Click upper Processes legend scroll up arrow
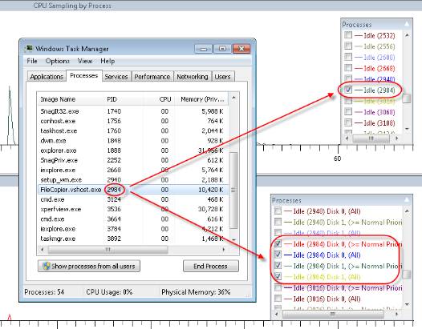Viewport: 422px width, 329px height. 407,35
